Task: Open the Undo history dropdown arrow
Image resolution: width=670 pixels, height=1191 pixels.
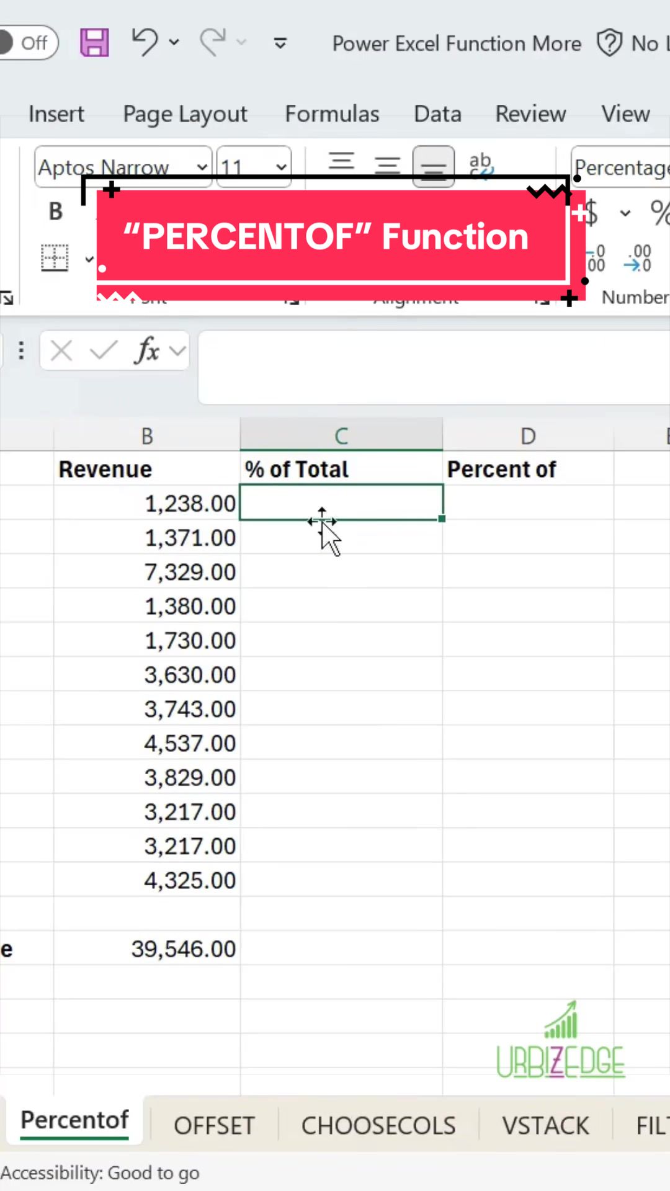Action: (x=174, y=42)
